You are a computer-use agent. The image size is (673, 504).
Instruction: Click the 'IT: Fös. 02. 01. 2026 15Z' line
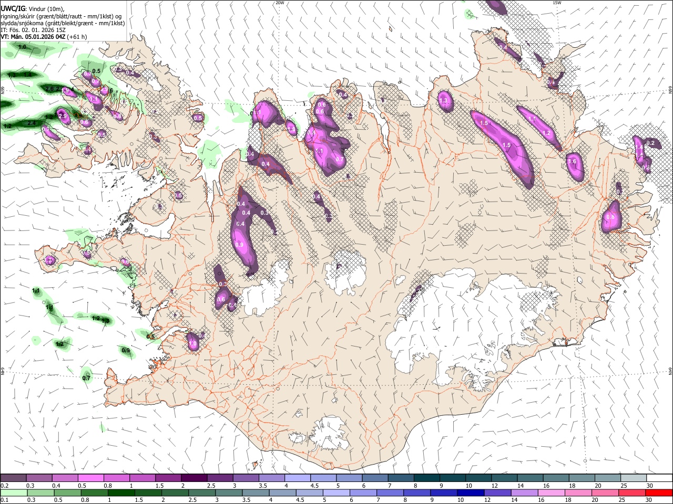tap(34, 30)
